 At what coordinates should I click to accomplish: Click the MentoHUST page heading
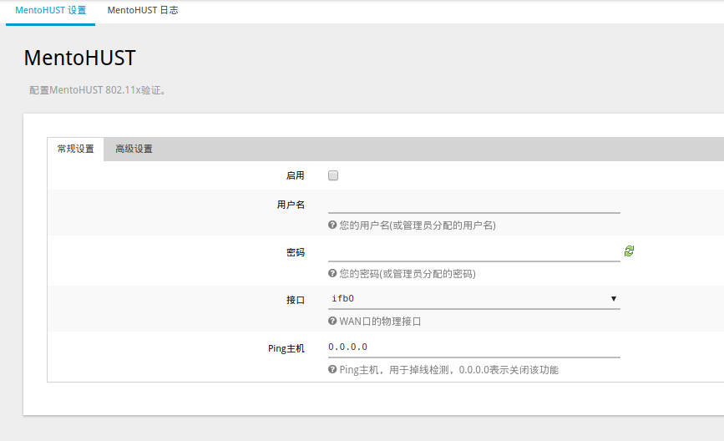tap(80, 58)
